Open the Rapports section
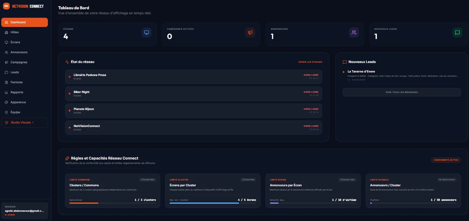Image resolution: width=469 pixels, height=221 pixels. tap(24, 92)
